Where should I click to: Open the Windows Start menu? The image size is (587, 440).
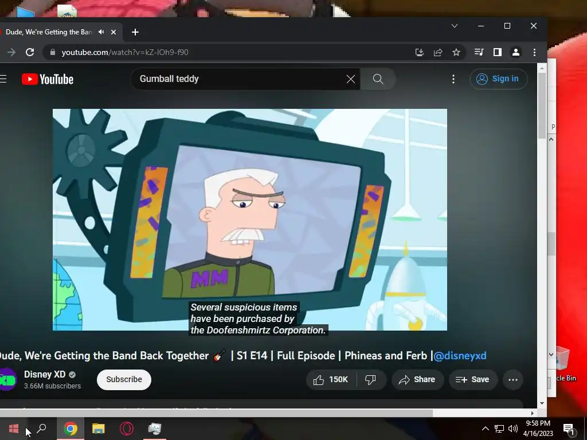coord(14,429)
